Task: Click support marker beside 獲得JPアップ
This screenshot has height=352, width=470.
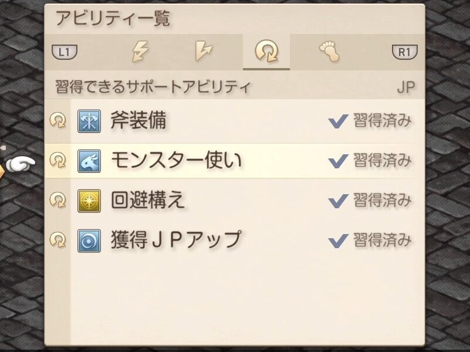Action: [58, 241]
